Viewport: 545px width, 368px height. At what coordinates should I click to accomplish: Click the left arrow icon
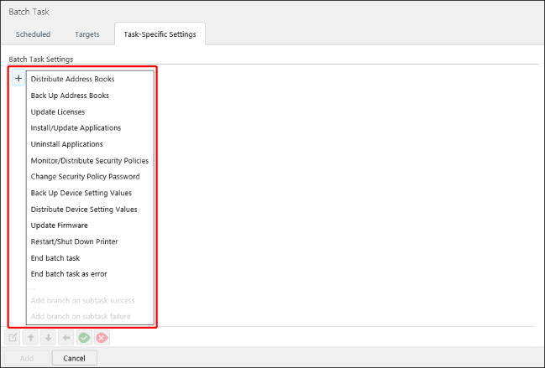click(66, 338)
